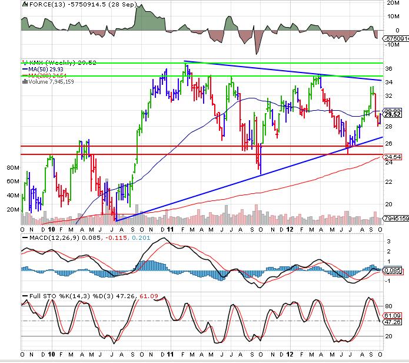Click the 80M label on the volume axis
Image resolution: width=409 pixels, height=363 pixels.
(13, 168)
